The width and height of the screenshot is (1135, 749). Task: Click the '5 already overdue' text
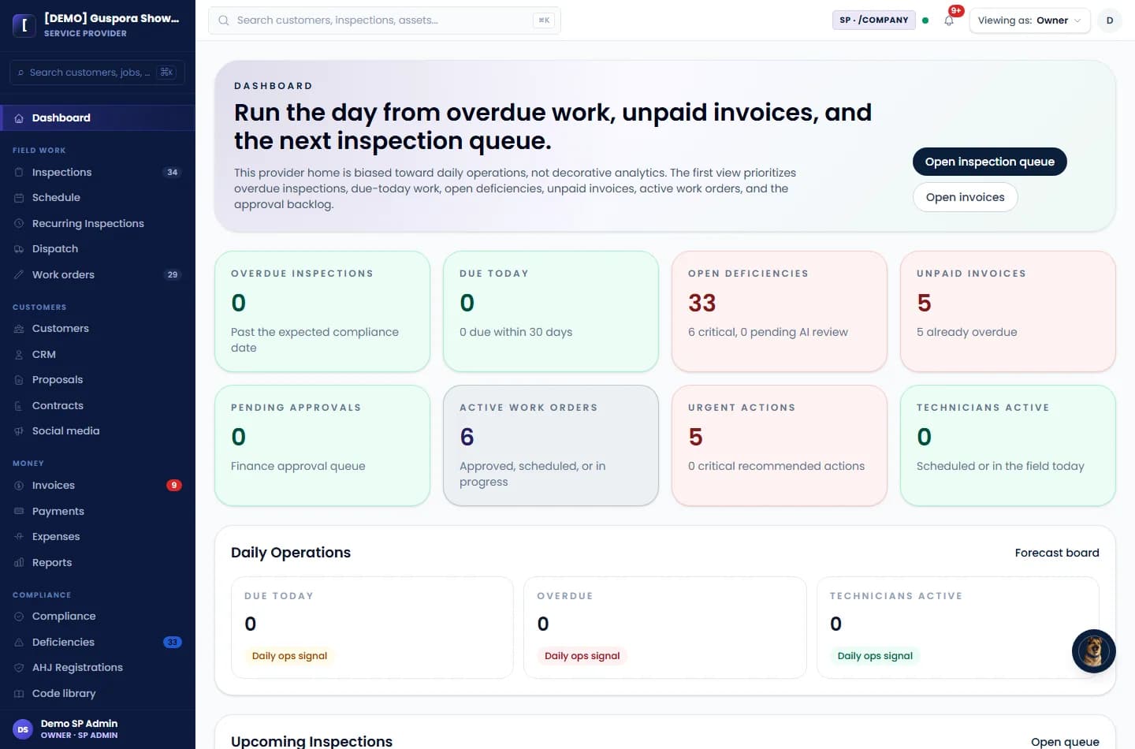pyautogui.click(x=966, y=333)
